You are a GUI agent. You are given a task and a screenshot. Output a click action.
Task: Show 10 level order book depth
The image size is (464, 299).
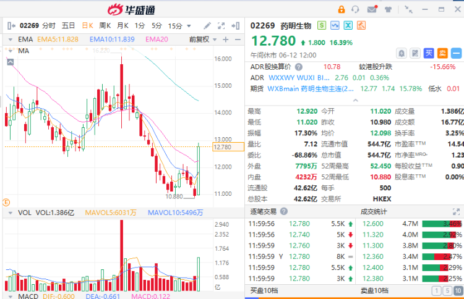pyautogui.click(x=458, y=291)
